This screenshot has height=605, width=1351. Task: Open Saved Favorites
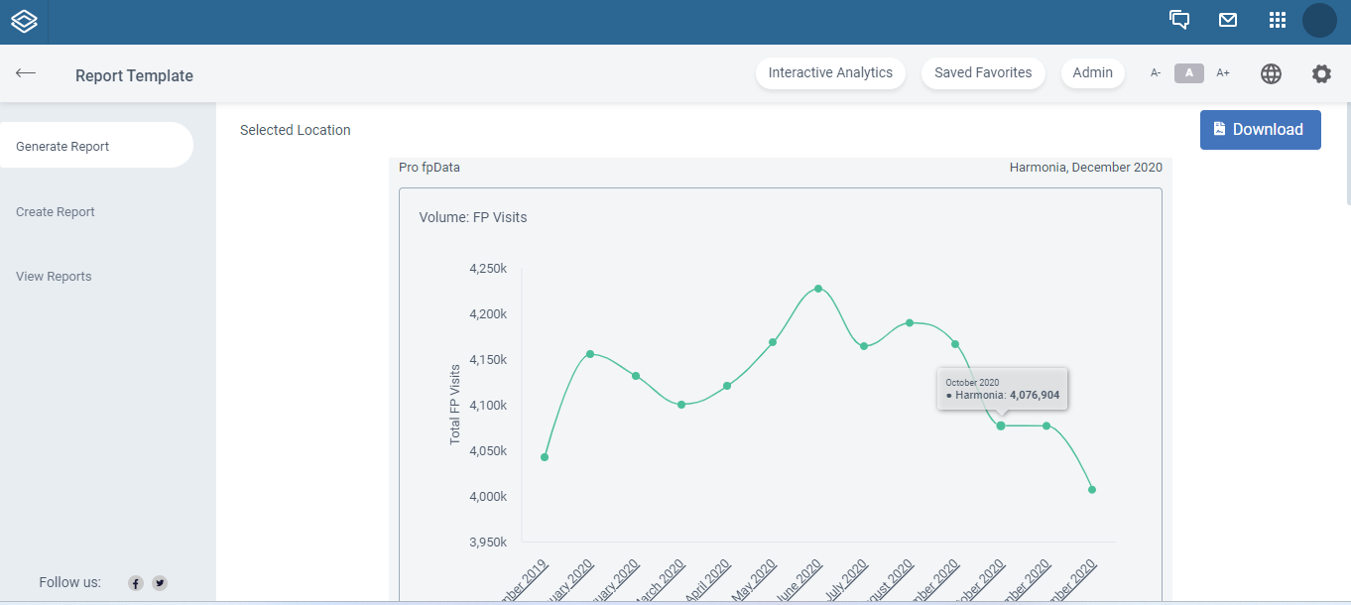(x=983, y=73)
